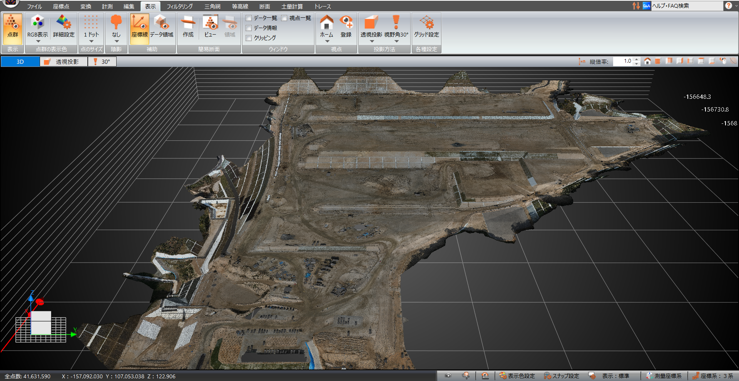This screenshot has height=381, width=739.
Task: Expand the RGB表示 dropdown arrow
Action: 38,41
